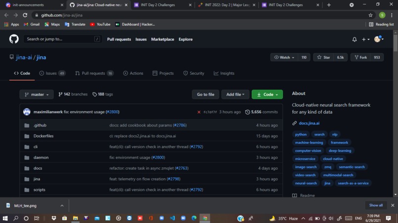The height and width of the screenshot is (223, 398).
Task: Open the GitHub home logo
Action: click(14, 39)
